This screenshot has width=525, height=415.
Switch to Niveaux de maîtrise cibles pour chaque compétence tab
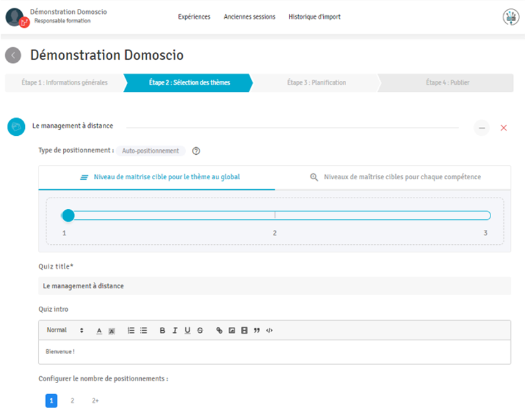click(x=395, y=177)
